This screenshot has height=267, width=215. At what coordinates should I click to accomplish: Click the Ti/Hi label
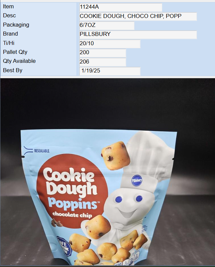[x=9, y=43]
